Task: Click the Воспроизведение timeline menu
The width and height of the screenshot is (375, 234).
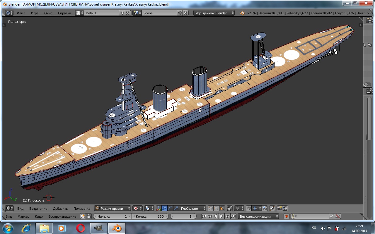Action: (x=62, y=216)
